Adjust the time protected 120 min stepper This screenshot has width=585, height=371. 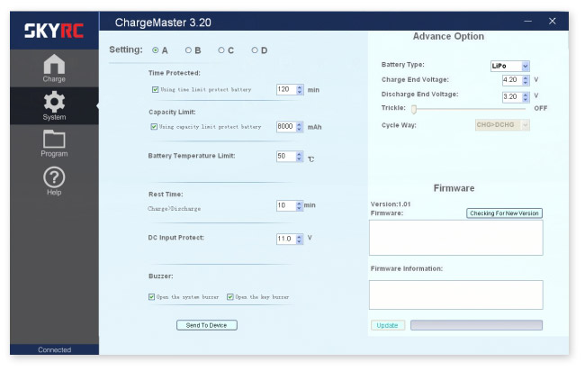click(x=299, y=89)
